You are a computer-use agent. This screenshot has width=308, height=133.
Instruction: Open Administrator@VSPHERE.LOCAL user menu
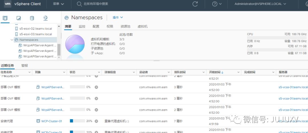pyautogui.click(x=260, y=4)
